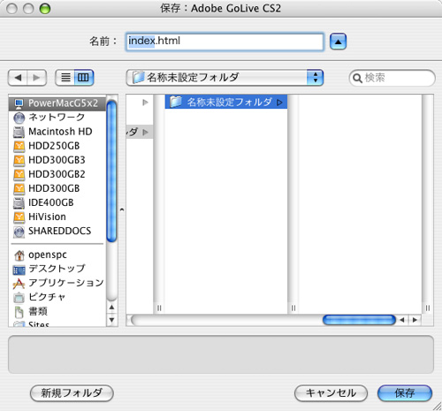Click the sidebar splitter handle
The height and width of the screenshot is (411, 442).
(x=122, y=210)
